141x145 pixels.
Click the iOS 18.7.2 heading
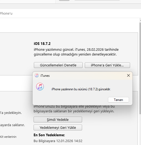coord(42,44)
